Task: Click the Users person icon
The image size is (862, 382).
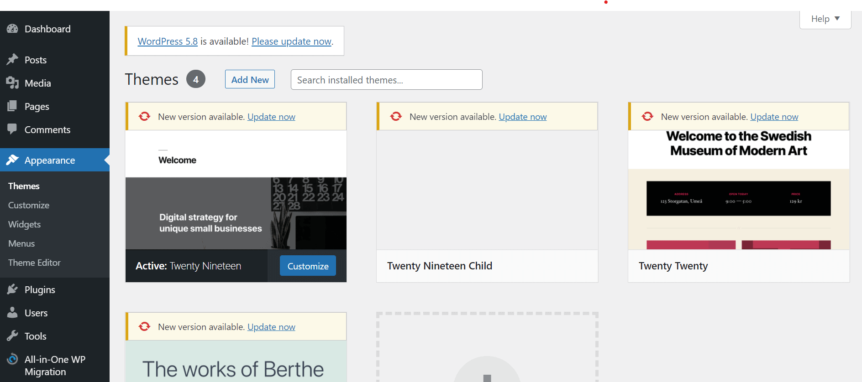Action: (12, 313)
